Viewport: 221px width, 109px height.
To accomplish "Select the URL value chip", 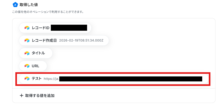I will pos(33,66).
